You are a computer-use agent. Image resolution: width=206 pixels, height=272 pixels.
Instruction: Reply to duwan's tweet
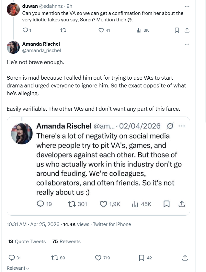click(x=26, y=30)
